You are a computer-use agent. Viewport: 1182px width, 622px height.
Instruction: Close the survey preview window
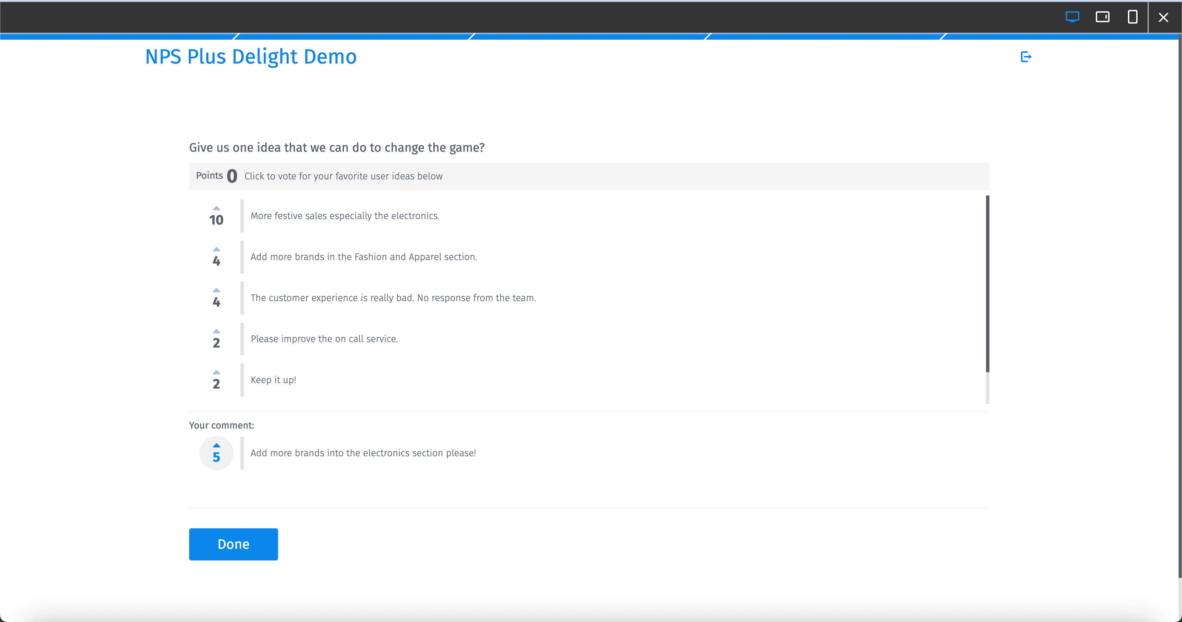click(1163, 17)
